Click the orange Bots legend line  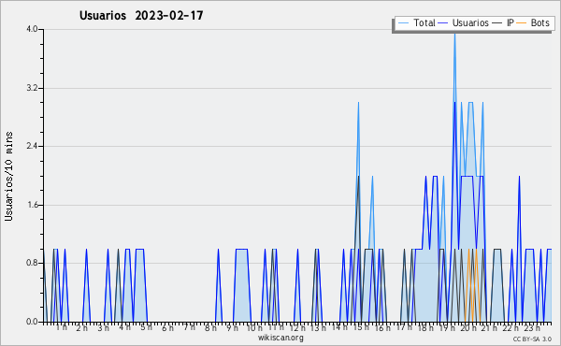click(x=522, y=23)
